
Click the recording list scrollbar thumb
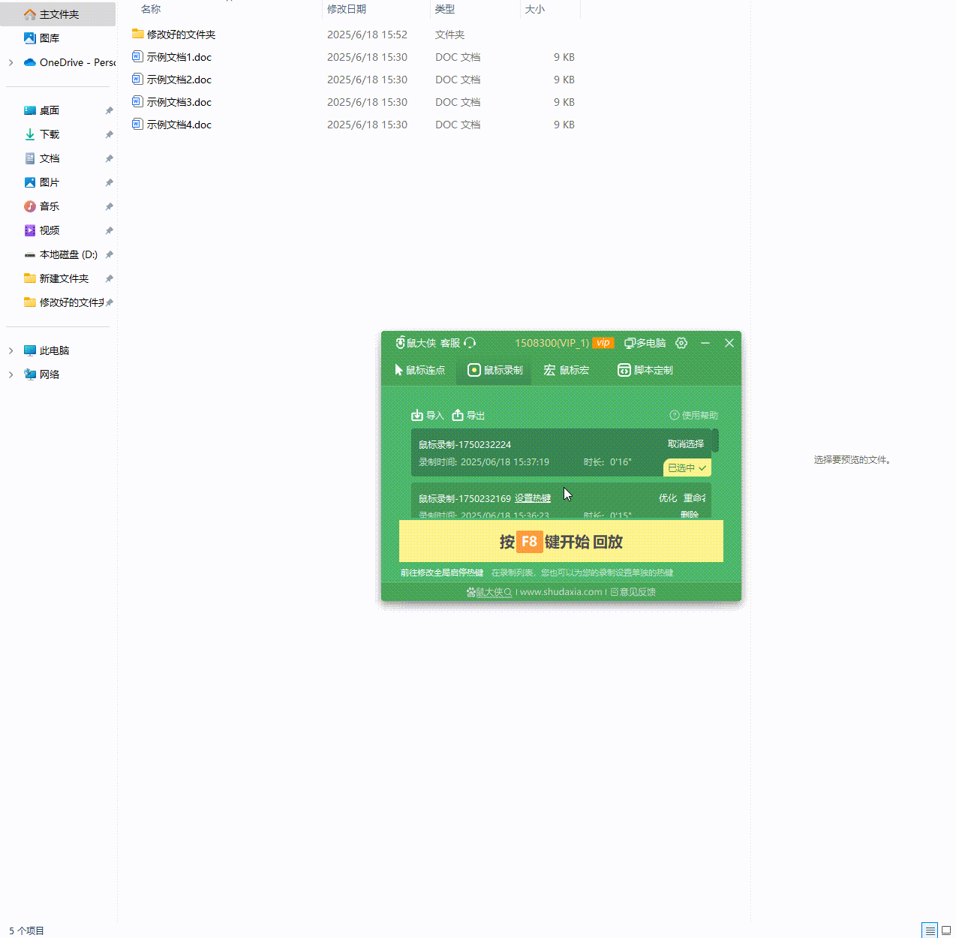[x=715, y=440]
